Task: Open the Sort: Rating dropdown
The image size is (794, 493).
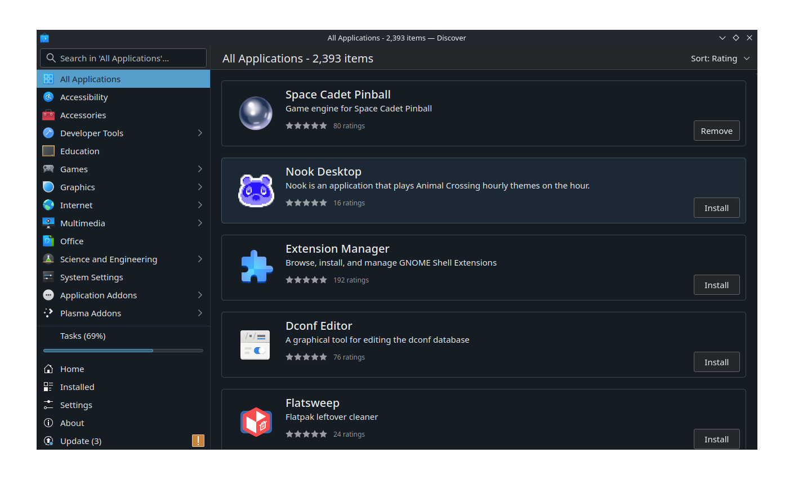Action: 720,59
